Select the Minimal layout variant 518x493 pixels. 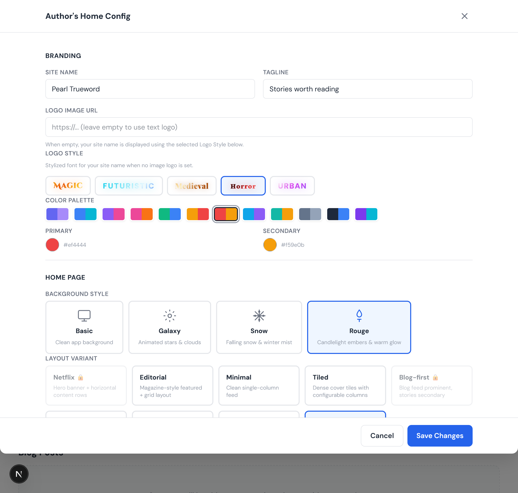pos(258,386)
